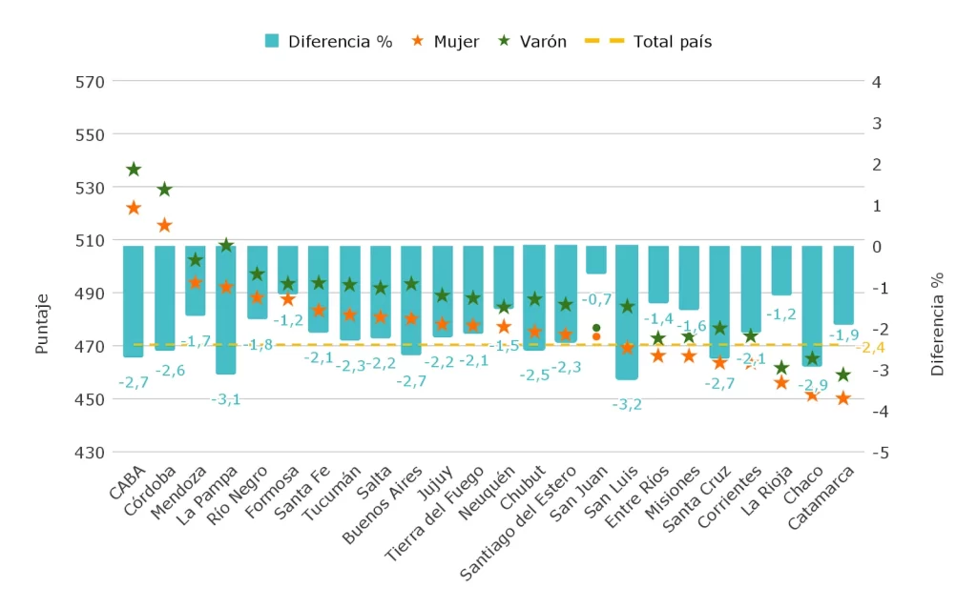The width and height of the screenshot is (977, 608).
Task: Click the -2,4 Total país value label
Action: [871, 348]
